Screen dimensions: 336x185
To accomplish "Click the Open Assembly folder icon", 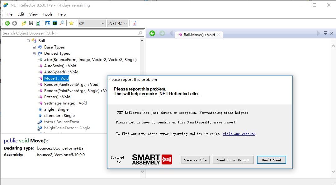I will 24,23.
